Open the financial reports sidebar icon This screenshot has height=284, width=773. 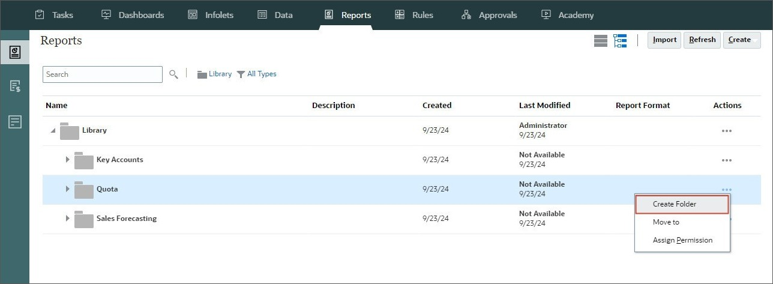pyautogui.click(x=15, y=86)
